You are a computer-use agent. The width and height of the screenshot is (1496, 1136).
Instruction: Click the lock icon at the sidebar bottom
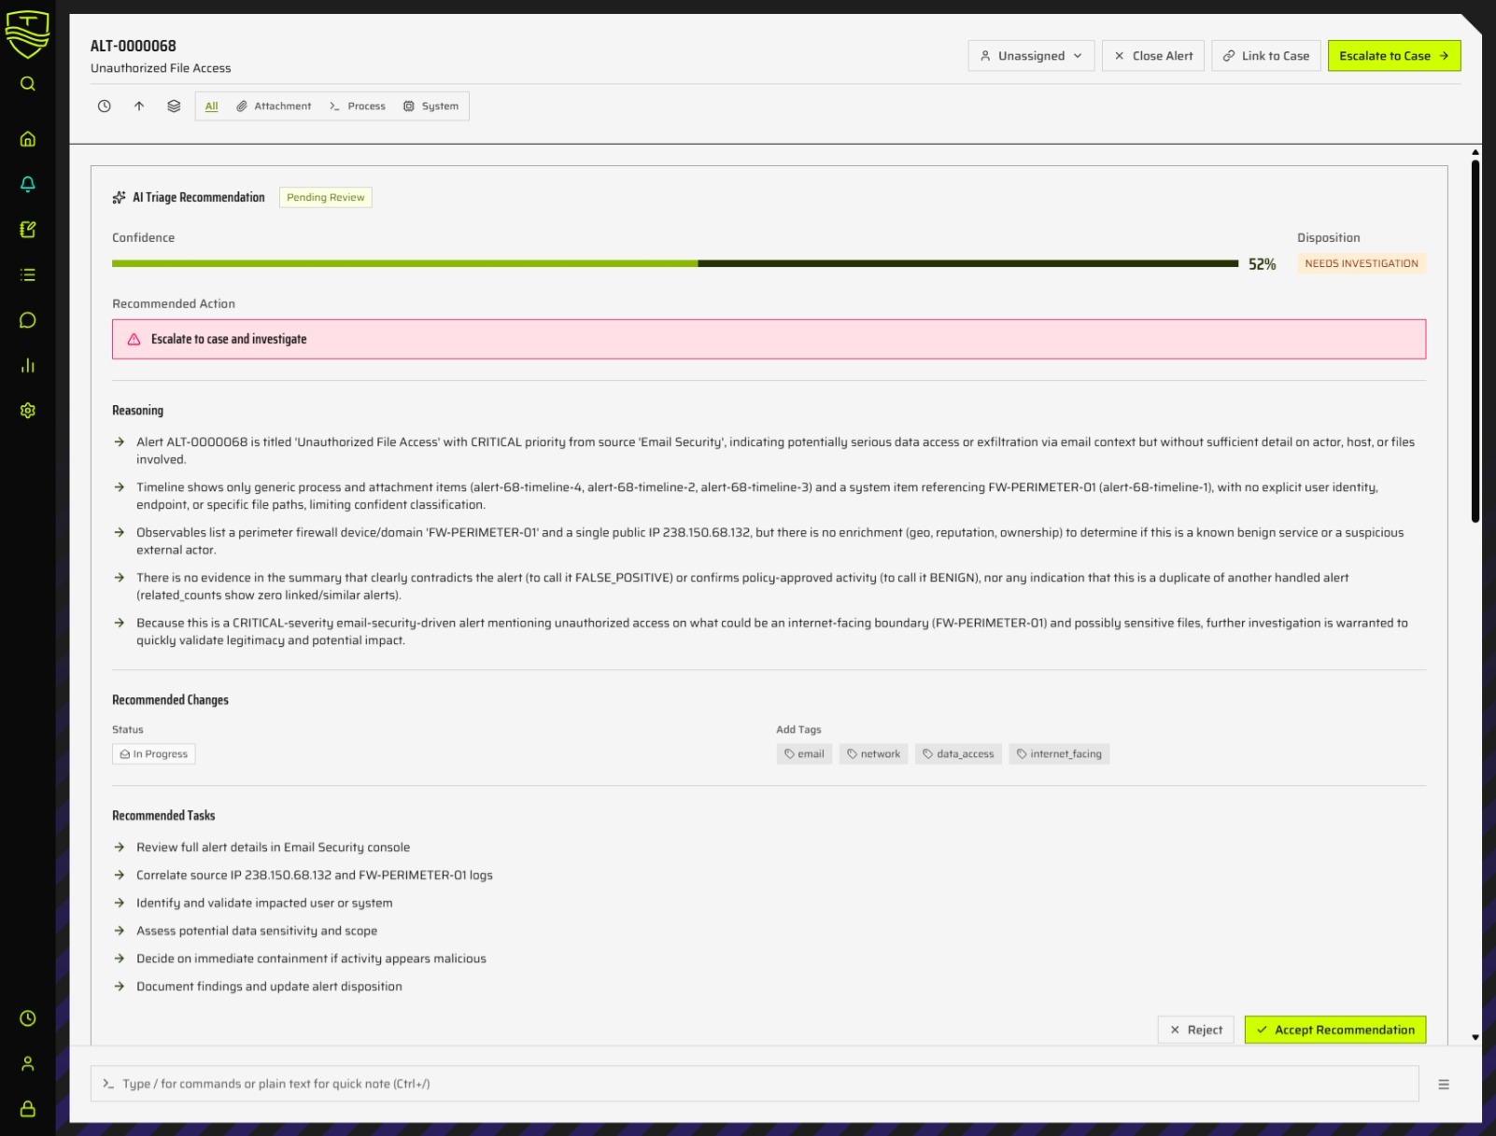click(28, 1109)
